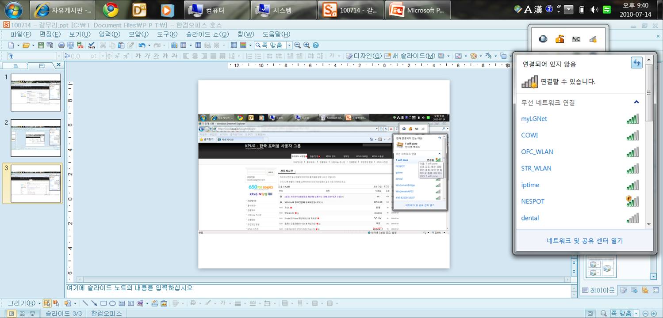Open the 레이아웃 panel tab

click(x=598, y=290)
